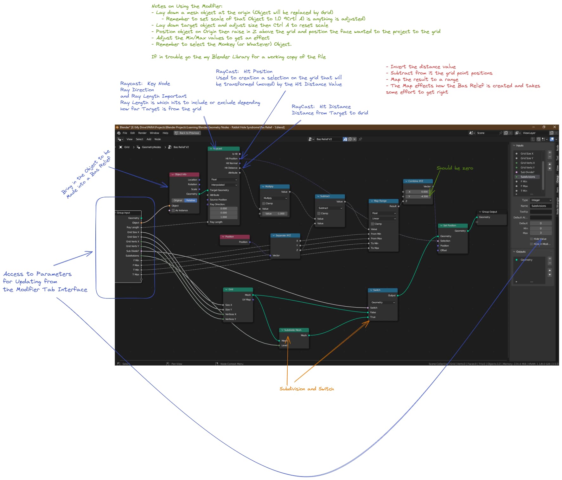This screenshot has width=562, height=480.
Task: Move selected input up in list
Action: (x=550, y=164)
